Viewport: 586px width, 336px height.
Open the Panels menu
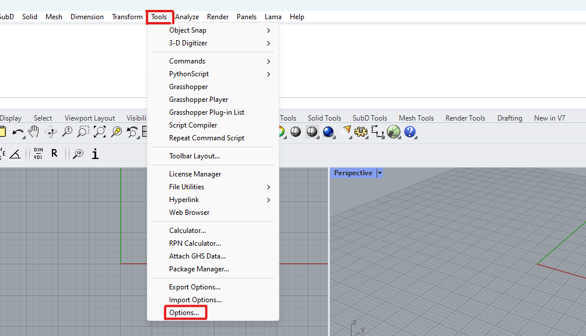pyautogui.click(x=247, y=17)
